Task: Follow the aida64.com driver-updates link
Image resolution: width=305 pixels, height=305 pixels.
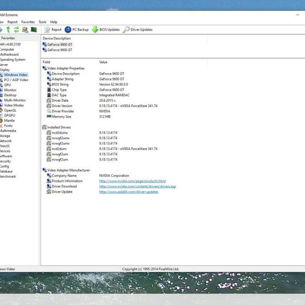Action: click(x=129, y=192)
